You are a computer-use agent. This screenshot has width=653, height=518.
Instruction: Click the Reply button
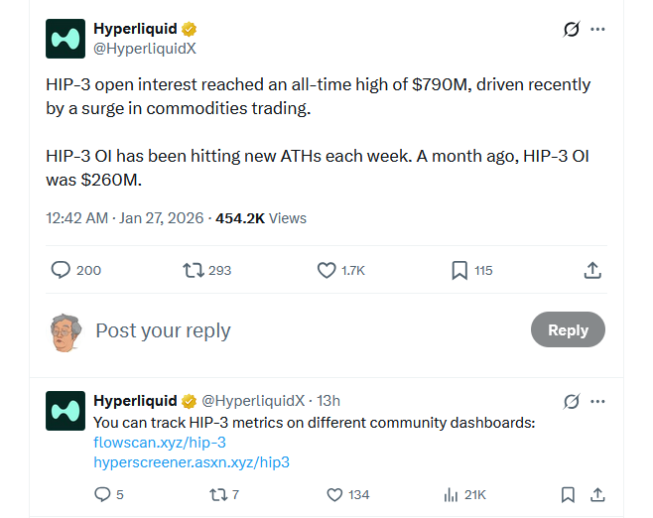click(568, 330)
